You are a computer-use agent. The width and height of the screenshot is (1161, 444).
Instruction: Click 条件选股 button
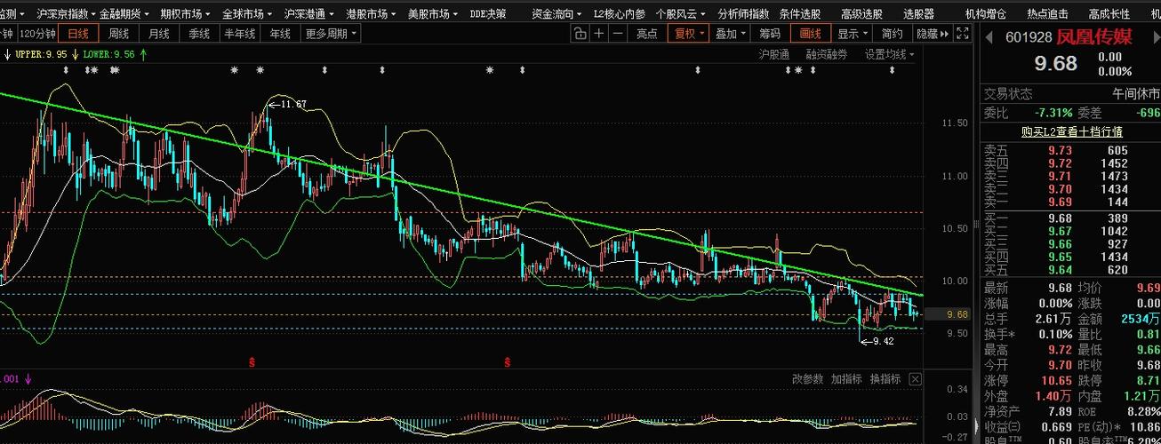pyautogui.click(x=800, y=14)
